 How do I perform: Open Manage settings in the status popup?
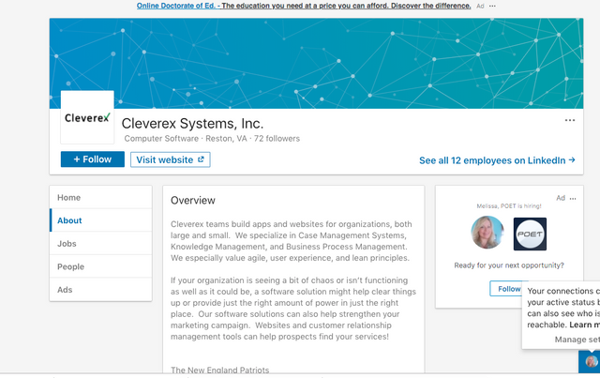(x=577, y=340)
